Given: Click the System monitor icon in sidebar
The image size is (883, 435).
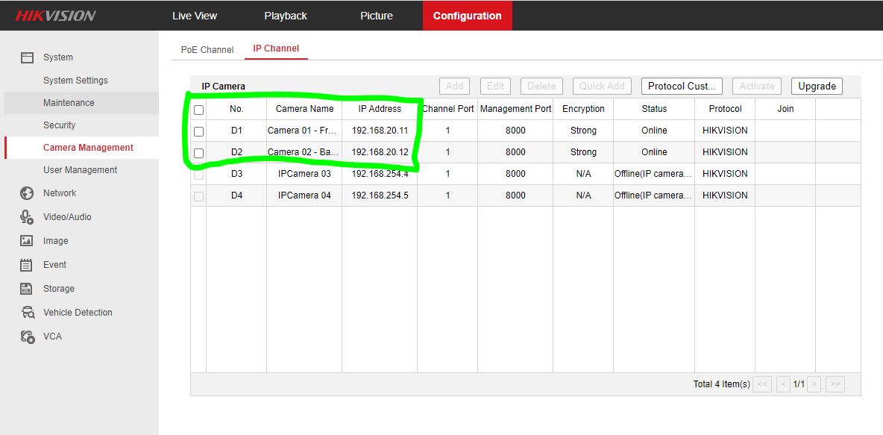Looking at the screenshot, I should click(x=27, y=57).
